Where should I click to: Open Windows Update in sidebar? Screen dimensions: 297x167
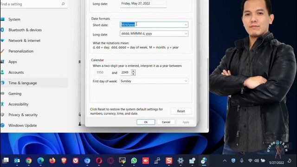tap(34, 125)
